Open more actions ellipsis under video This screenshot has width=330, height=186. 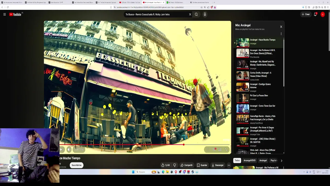(x=229, y=165)
